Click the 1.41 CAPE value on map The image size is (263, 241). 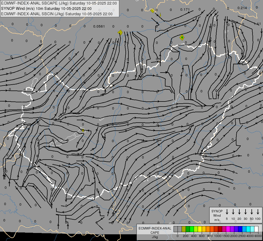(x=257, y=24)
